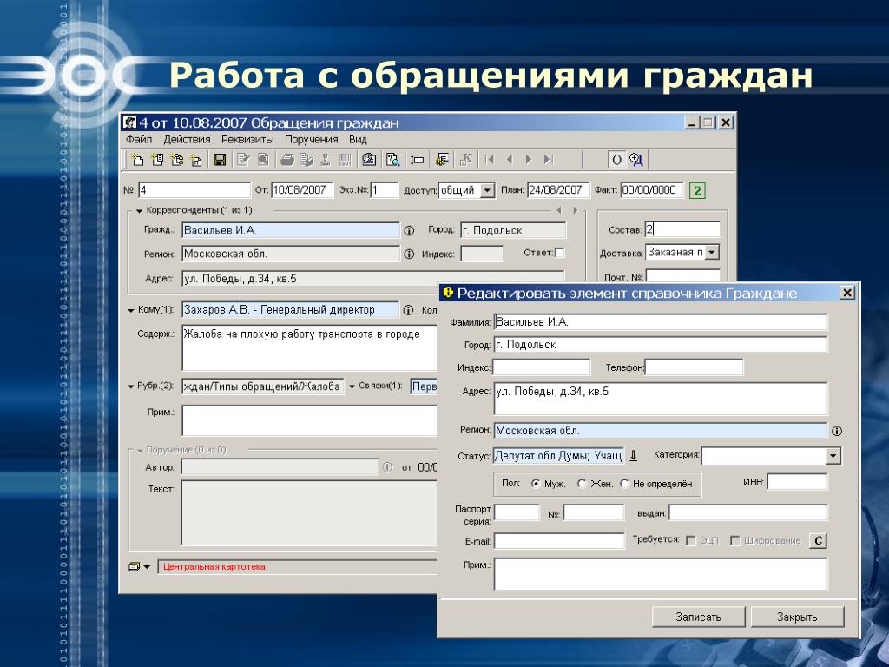Image resolution: width=889 pixels, height=667 pixels.
Task: Go to the first record arrow
Action: point(490,160)
